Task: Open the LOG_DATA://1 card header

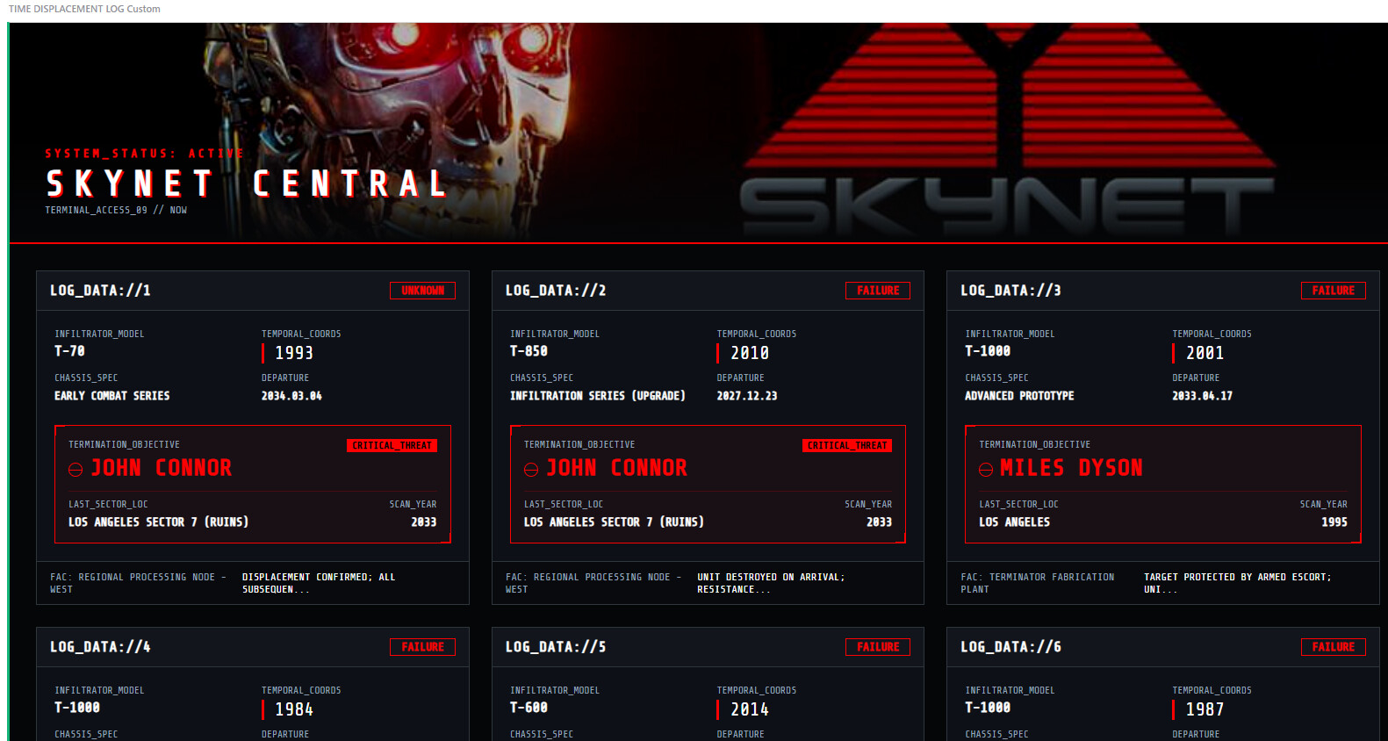Action: 253,291
